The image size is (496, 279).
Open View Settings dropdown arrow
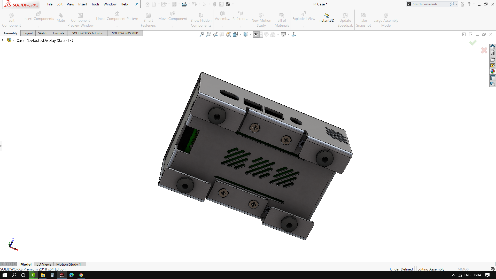pos(288,34)
